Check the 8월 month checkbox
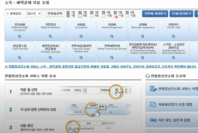The width and height of the screenshot is (198, 133). coord(80,16)
